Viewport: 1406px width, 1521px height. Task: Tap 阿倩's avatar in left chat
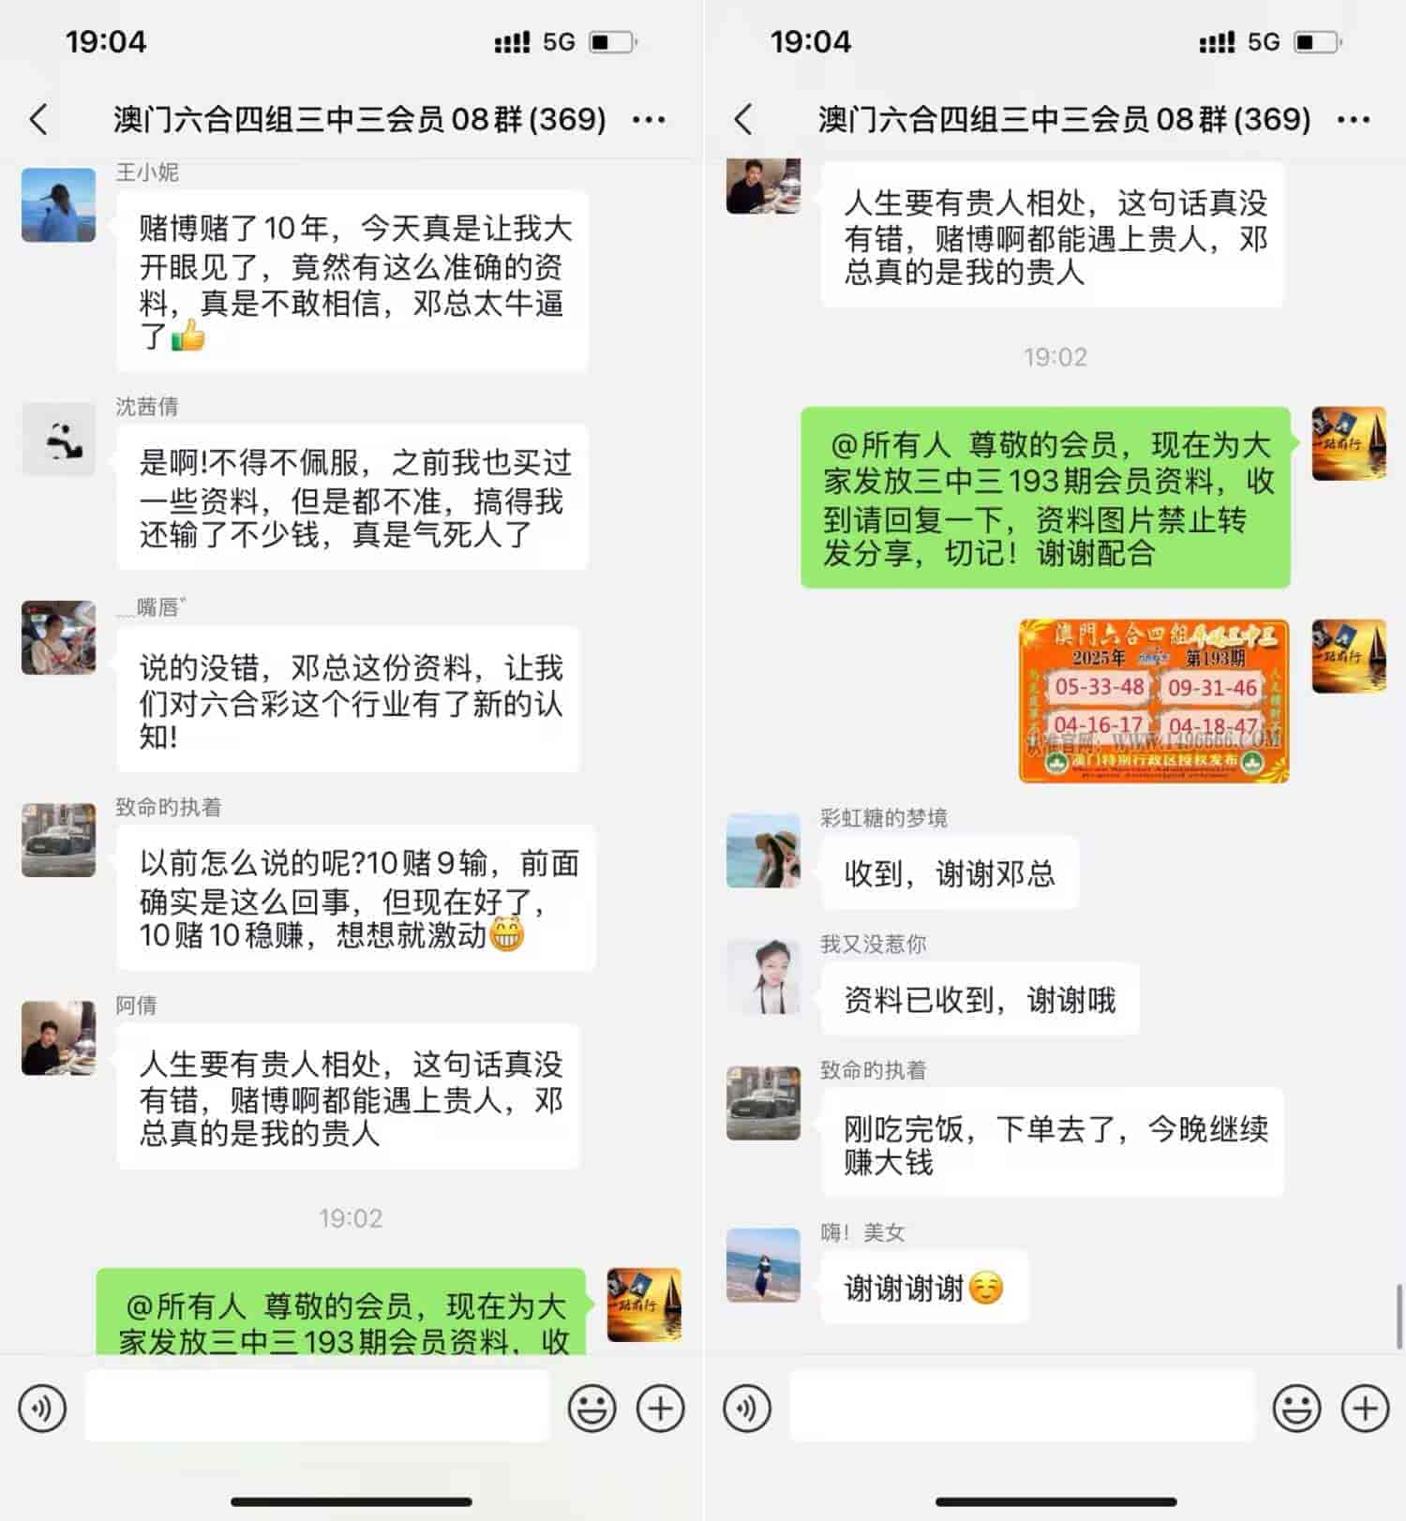[x=58, y=1037]
